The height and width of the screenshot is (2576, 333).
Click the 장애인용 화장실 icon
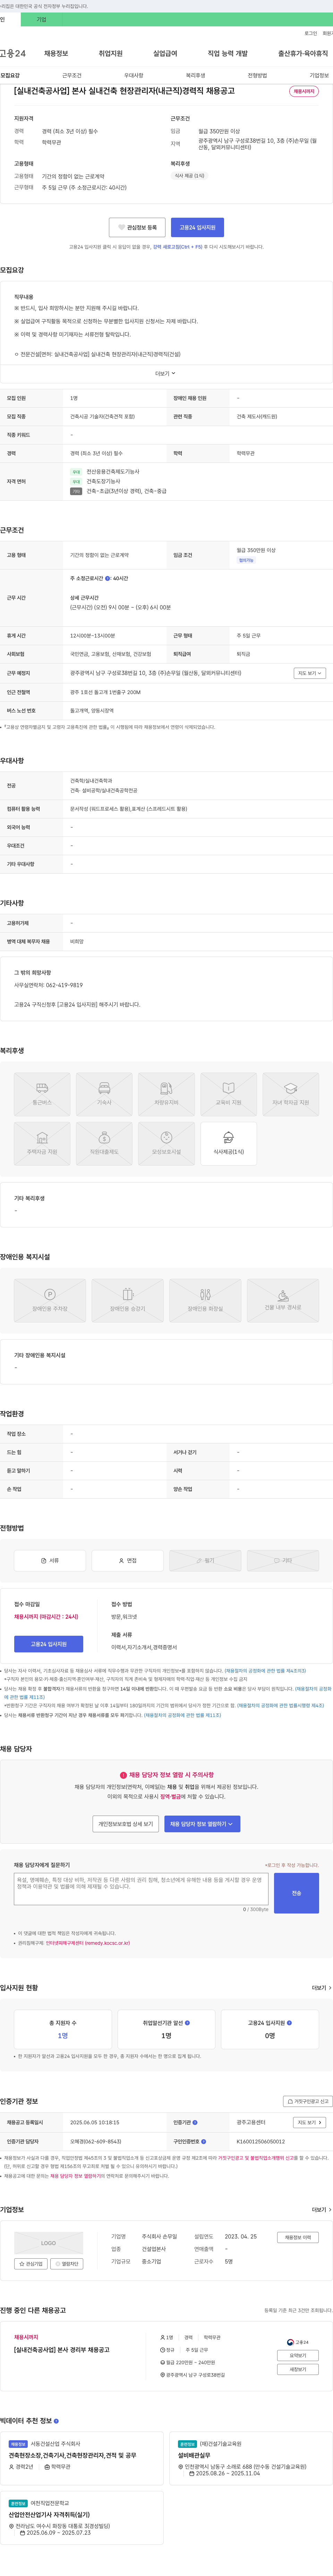(205, 1300)
